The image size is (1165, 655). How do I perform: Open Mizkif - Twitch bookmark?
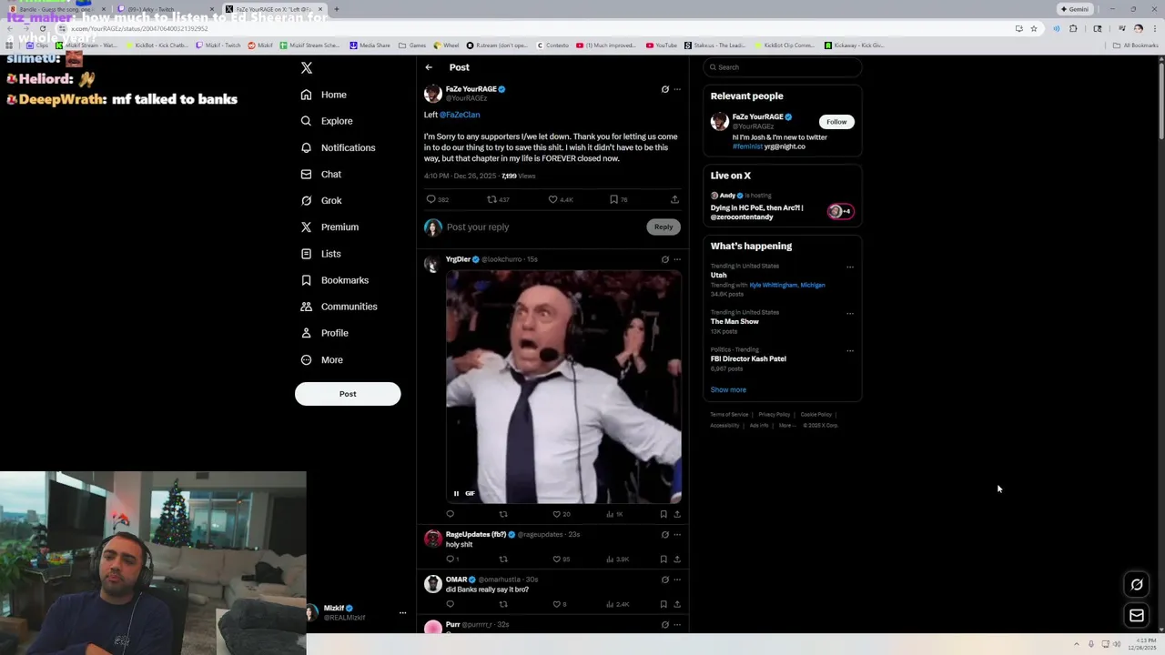[x=218, y=45]
